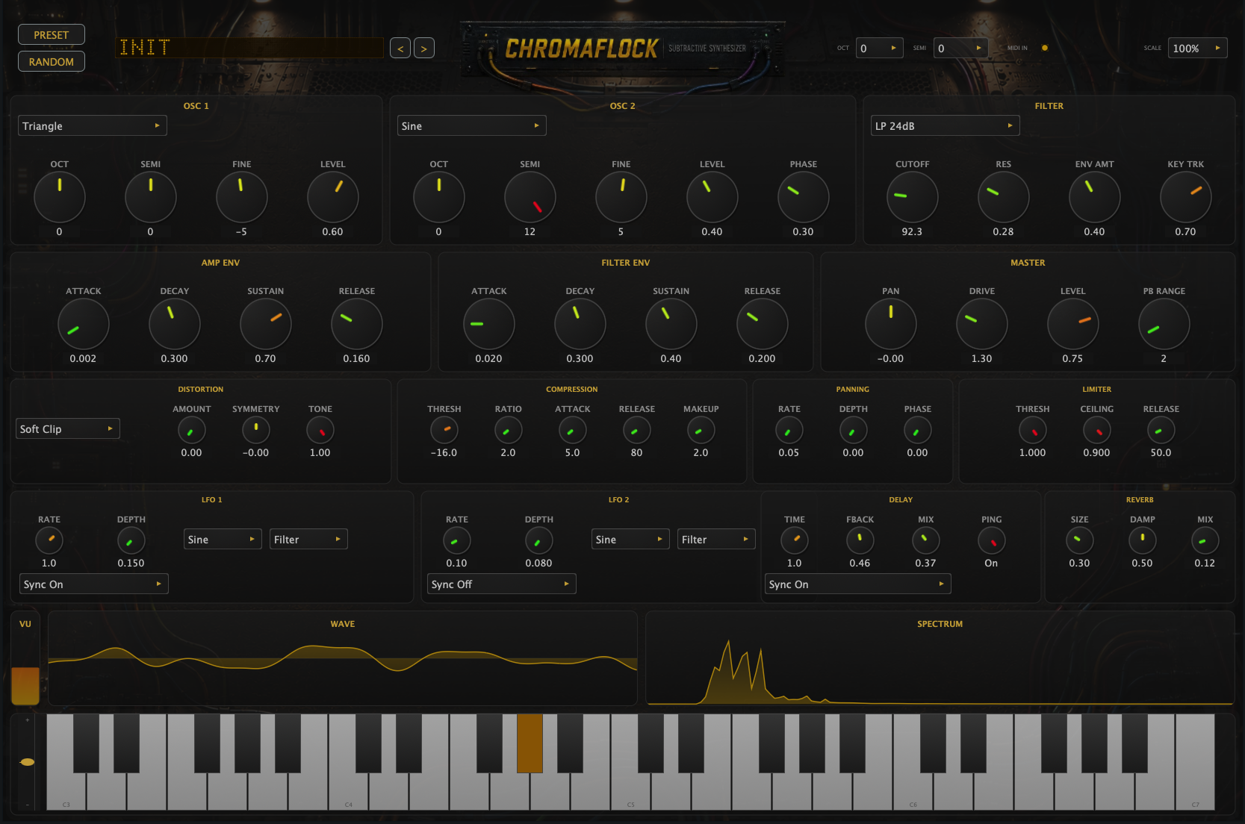1245x824 pixels.
Task: Click the compression MAKEUP knob
Action: pos(701,431)
